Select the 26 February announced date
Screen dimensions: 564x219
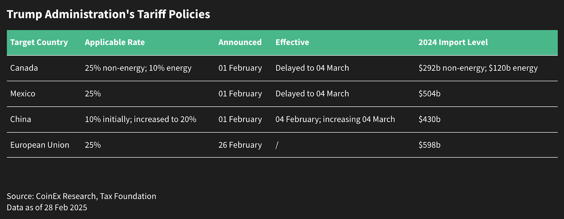pyautogui.click(x=240, y=145)
